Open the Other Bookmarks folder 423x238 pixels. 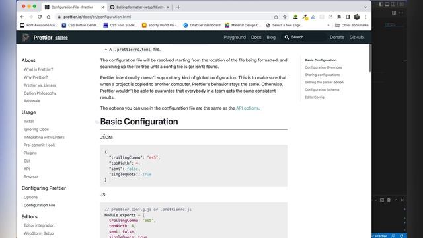point(352,25)
